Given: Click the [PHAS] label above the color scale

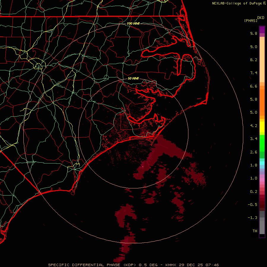Looking at the screenshot, I should pos(251,20).
